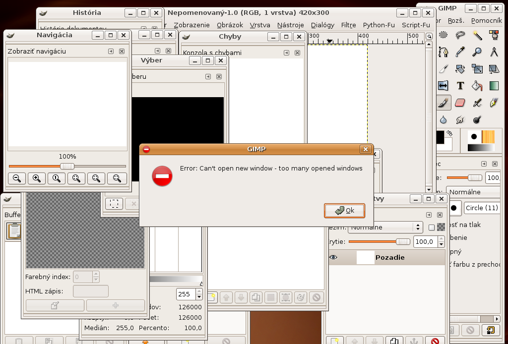Click Ok in the GIMP error dialog
Image resolution: width=508 pixels, height=344 pixels.
pos(344,211)
